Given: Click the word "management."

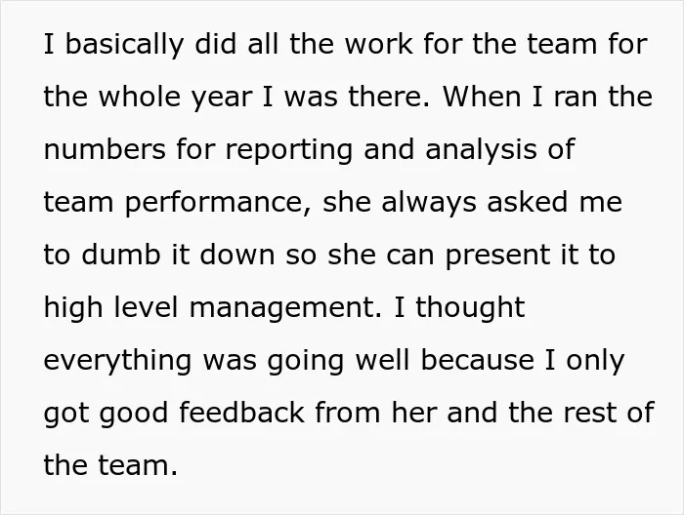Looking at the screenshot, I should 285,308.
